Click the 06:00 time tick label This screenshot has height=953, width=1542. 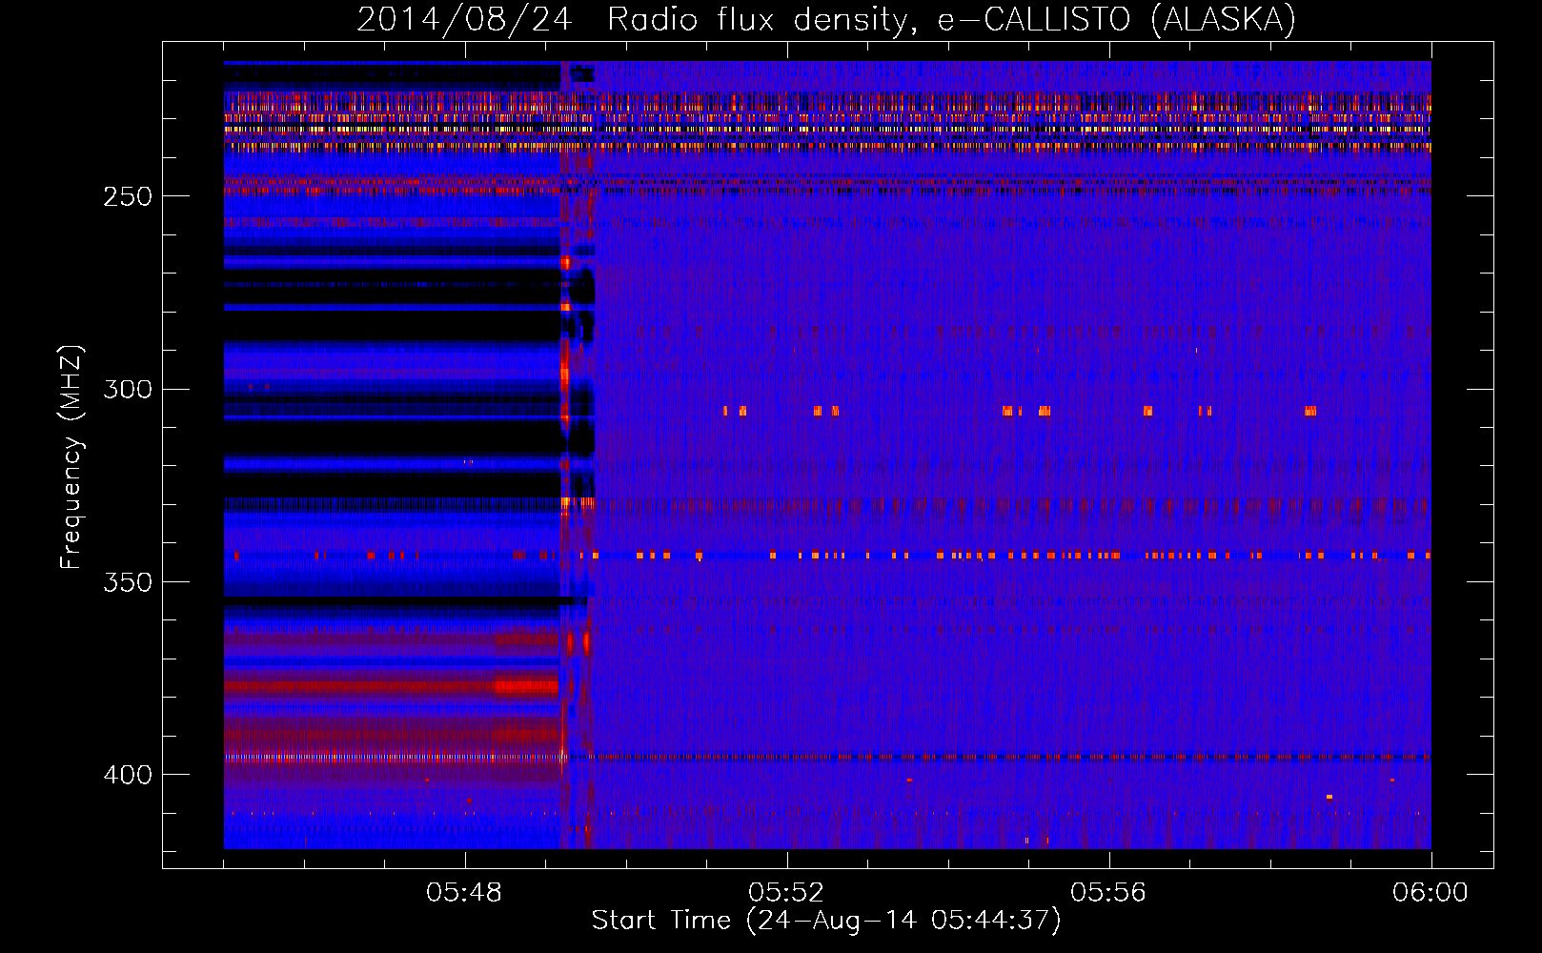click(1430, 893)
